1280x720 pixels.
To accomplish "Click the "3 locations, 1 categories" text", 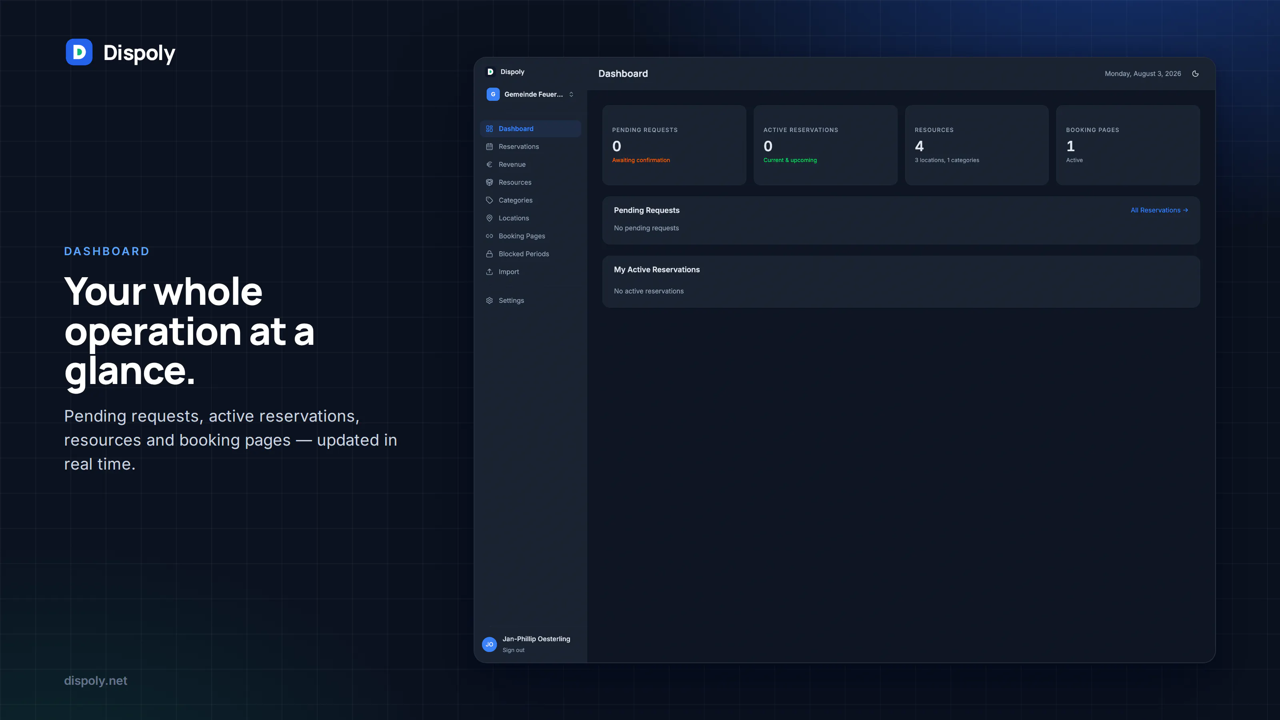I will (947, 160).
